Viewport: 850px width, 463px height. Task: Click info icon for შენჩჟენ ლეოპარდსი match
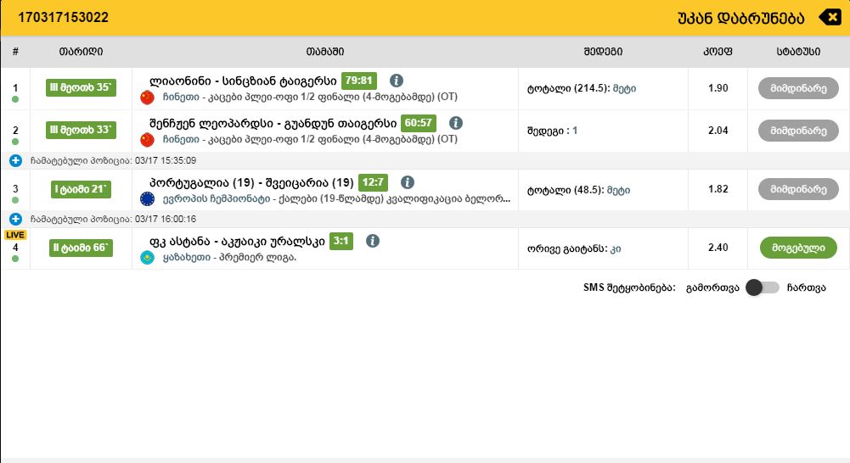tap(455, 123)
